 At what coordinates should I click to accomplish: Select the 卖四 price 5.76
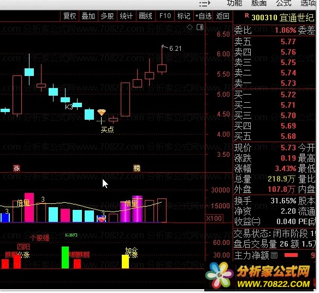point(288,52)
